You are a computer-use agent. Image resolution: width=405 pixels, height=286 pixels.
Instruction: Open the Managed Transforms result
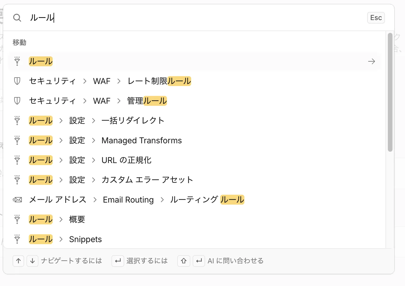pos(194,140)
